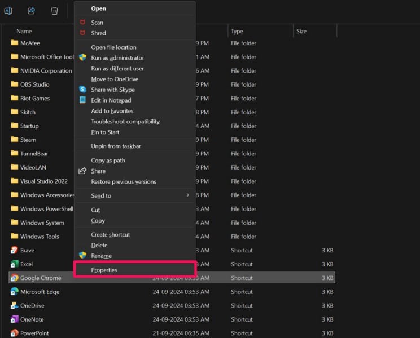Select Open file location

coord(113,47)
